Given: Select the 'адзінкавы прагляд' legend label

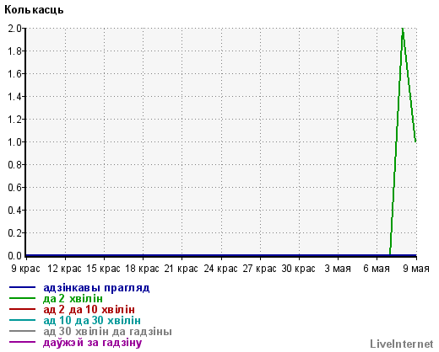Looking at the screenshot, I should pyautogui.click(x=96, y=288).
